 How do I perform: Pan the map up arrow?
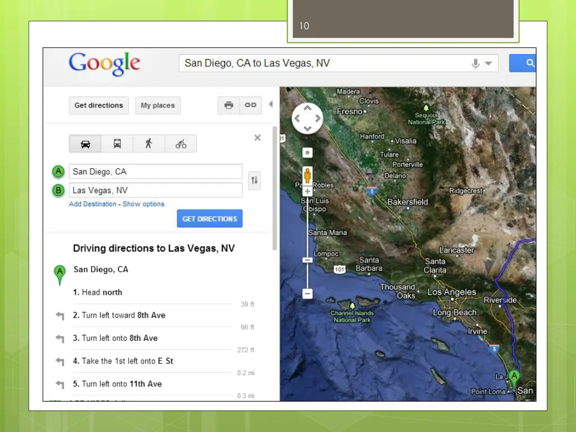coord(308,108)
